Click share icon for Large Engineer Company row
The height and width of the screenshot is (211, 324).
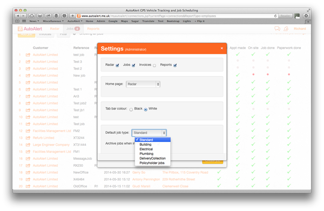coord(28,145)
